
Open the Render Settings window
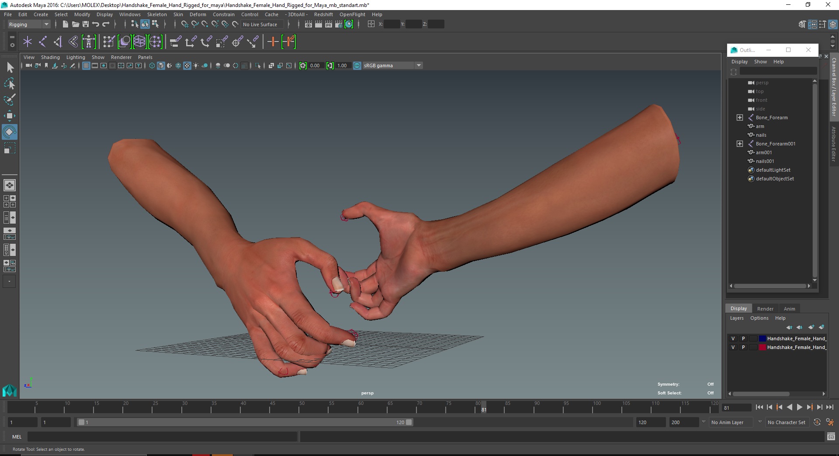tap(339, 24)
